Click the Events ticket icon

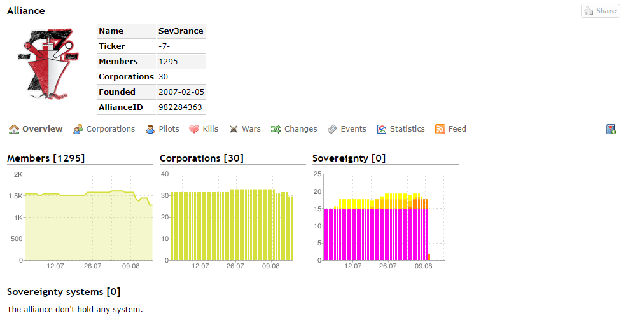point(332,129)
